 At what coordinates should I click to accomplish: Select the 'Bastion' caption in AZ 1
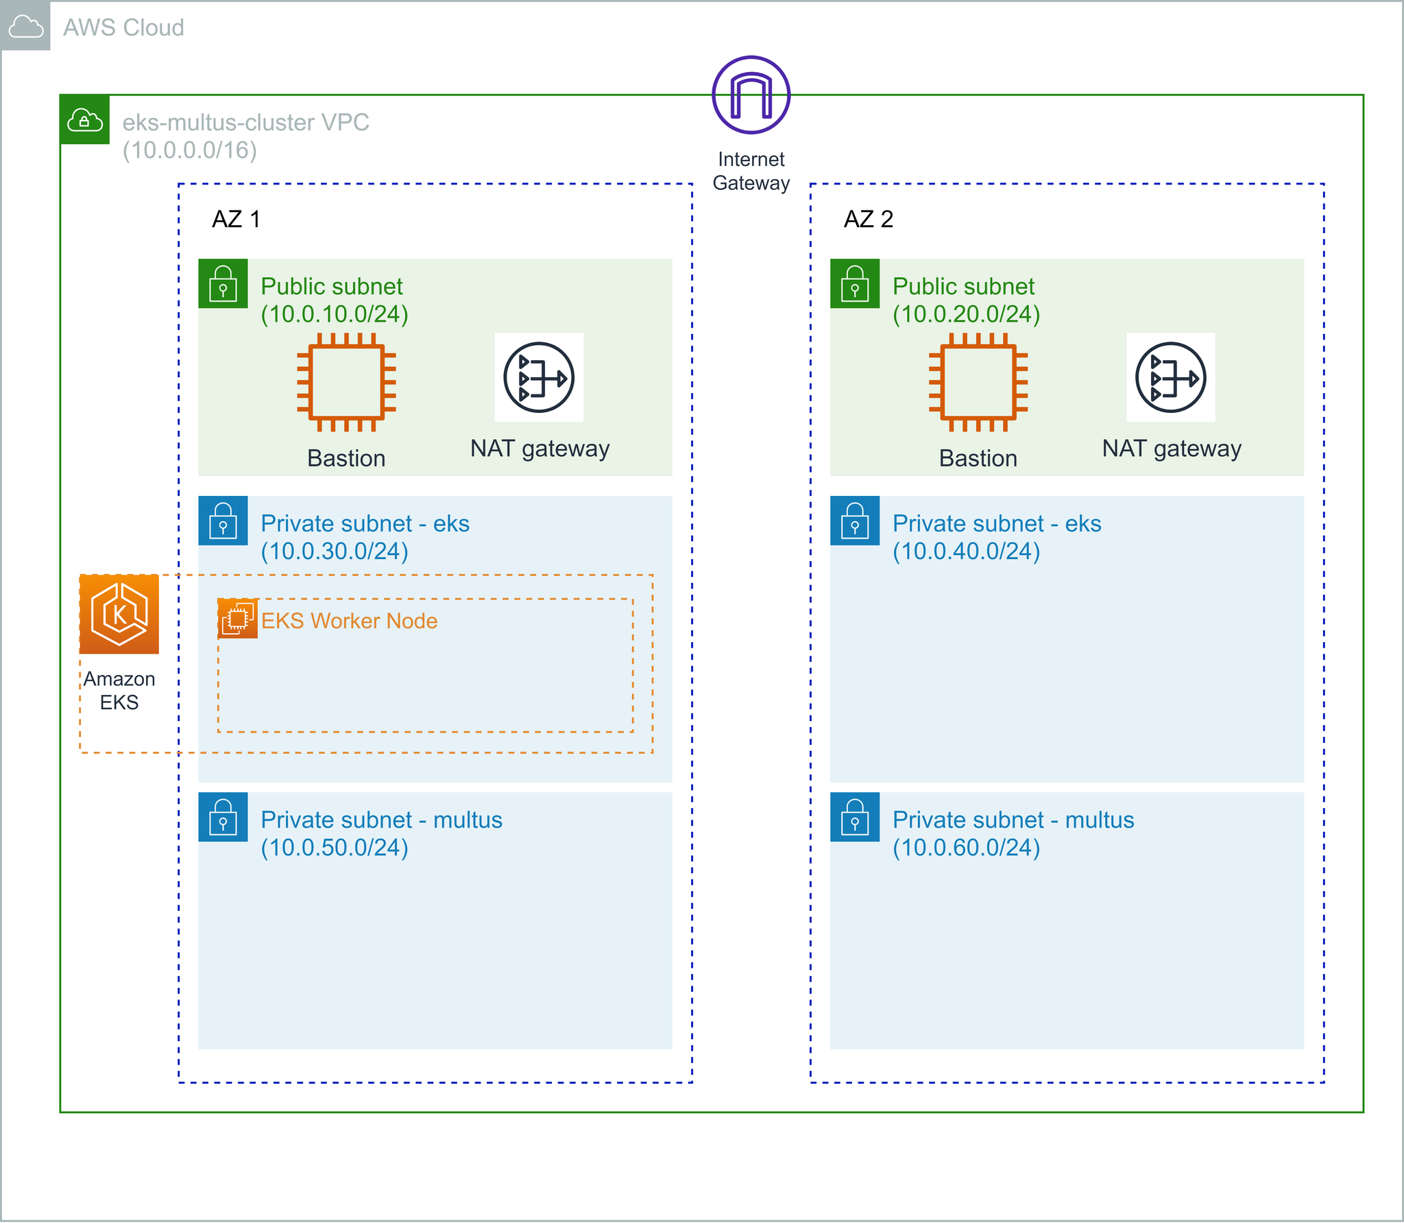[x=346, y=458]
